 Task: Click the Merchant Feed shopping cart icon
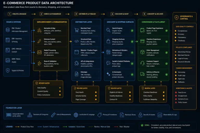point(77,30)
